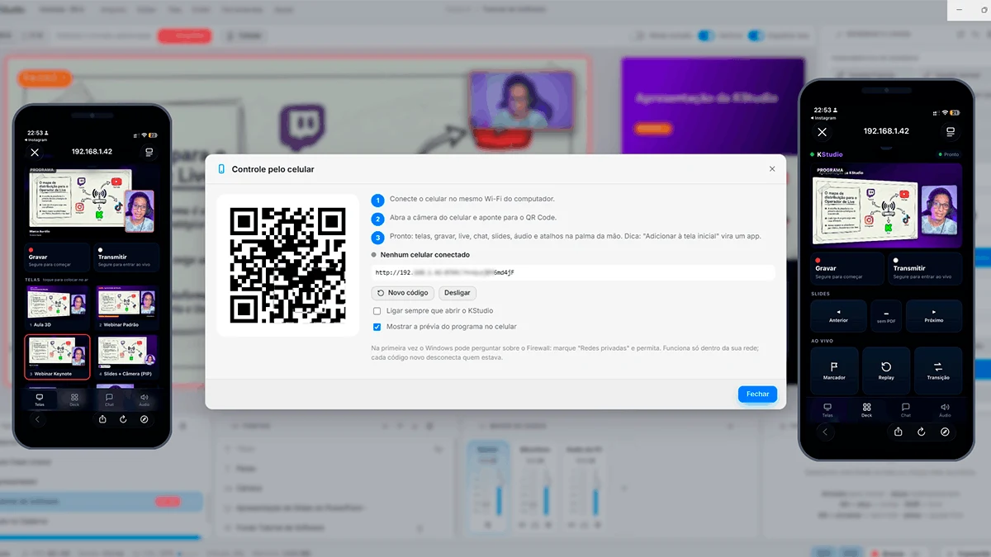Tap Gravar on the right phone
The width and height of the screenshot is (991, 557).
coord(847,271)
